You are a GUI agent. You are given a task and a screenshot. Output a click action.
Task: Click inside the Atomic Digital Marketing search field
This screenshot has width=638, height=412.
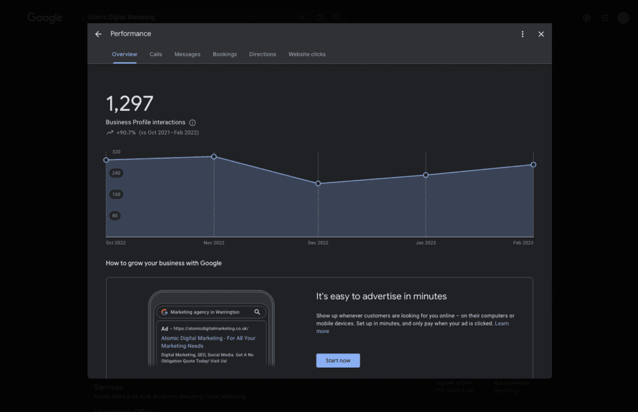tap(187, 17)
